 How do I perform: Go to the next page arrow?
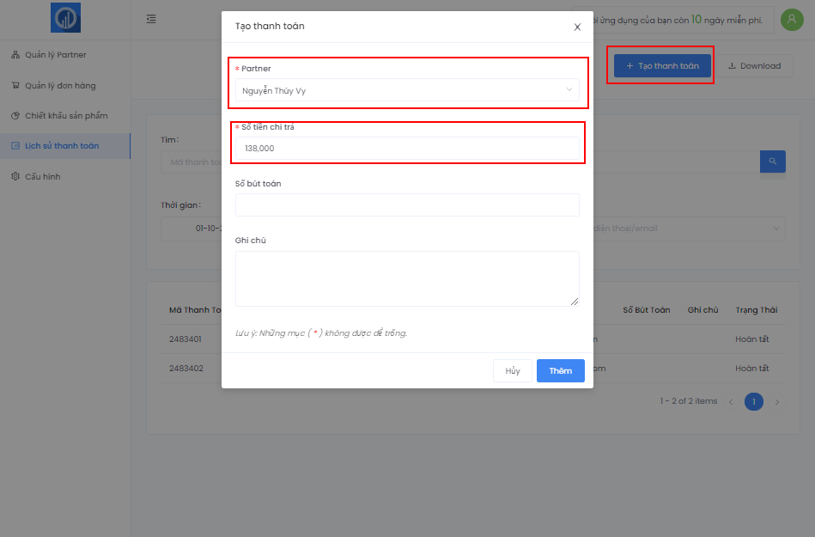pyautogui.click(x=777, y=401)
